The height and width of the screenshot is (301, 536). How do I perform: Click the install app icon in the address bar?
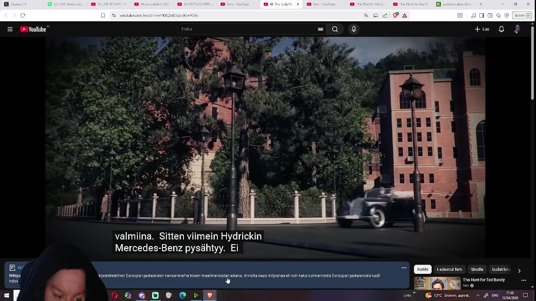376,15
